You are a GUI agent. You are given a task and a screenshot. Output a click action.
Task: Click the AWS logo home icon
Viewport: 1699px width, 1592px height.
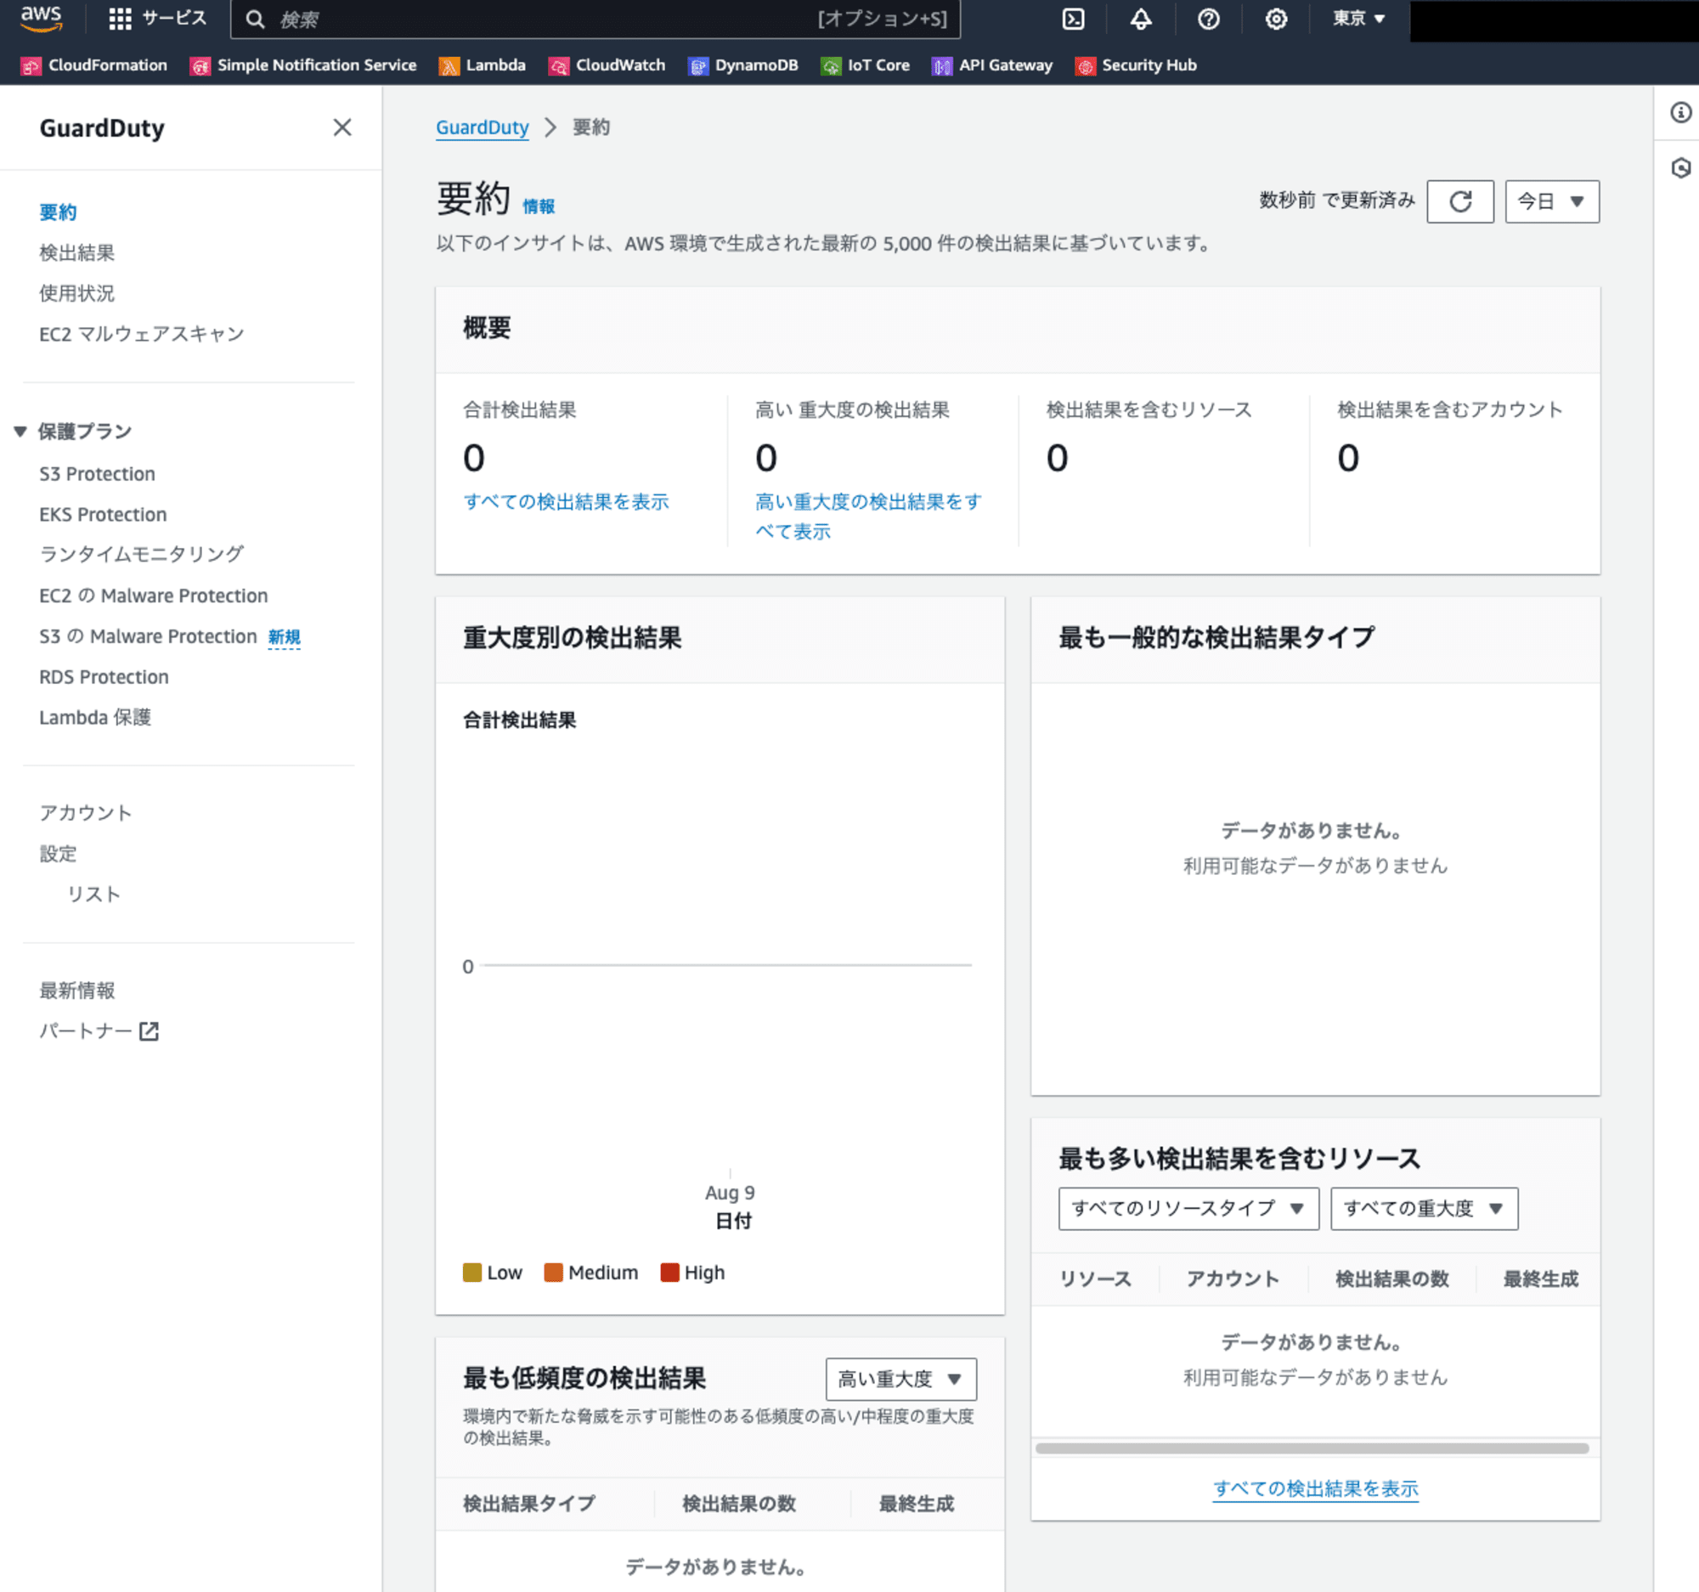pos(41,19)
